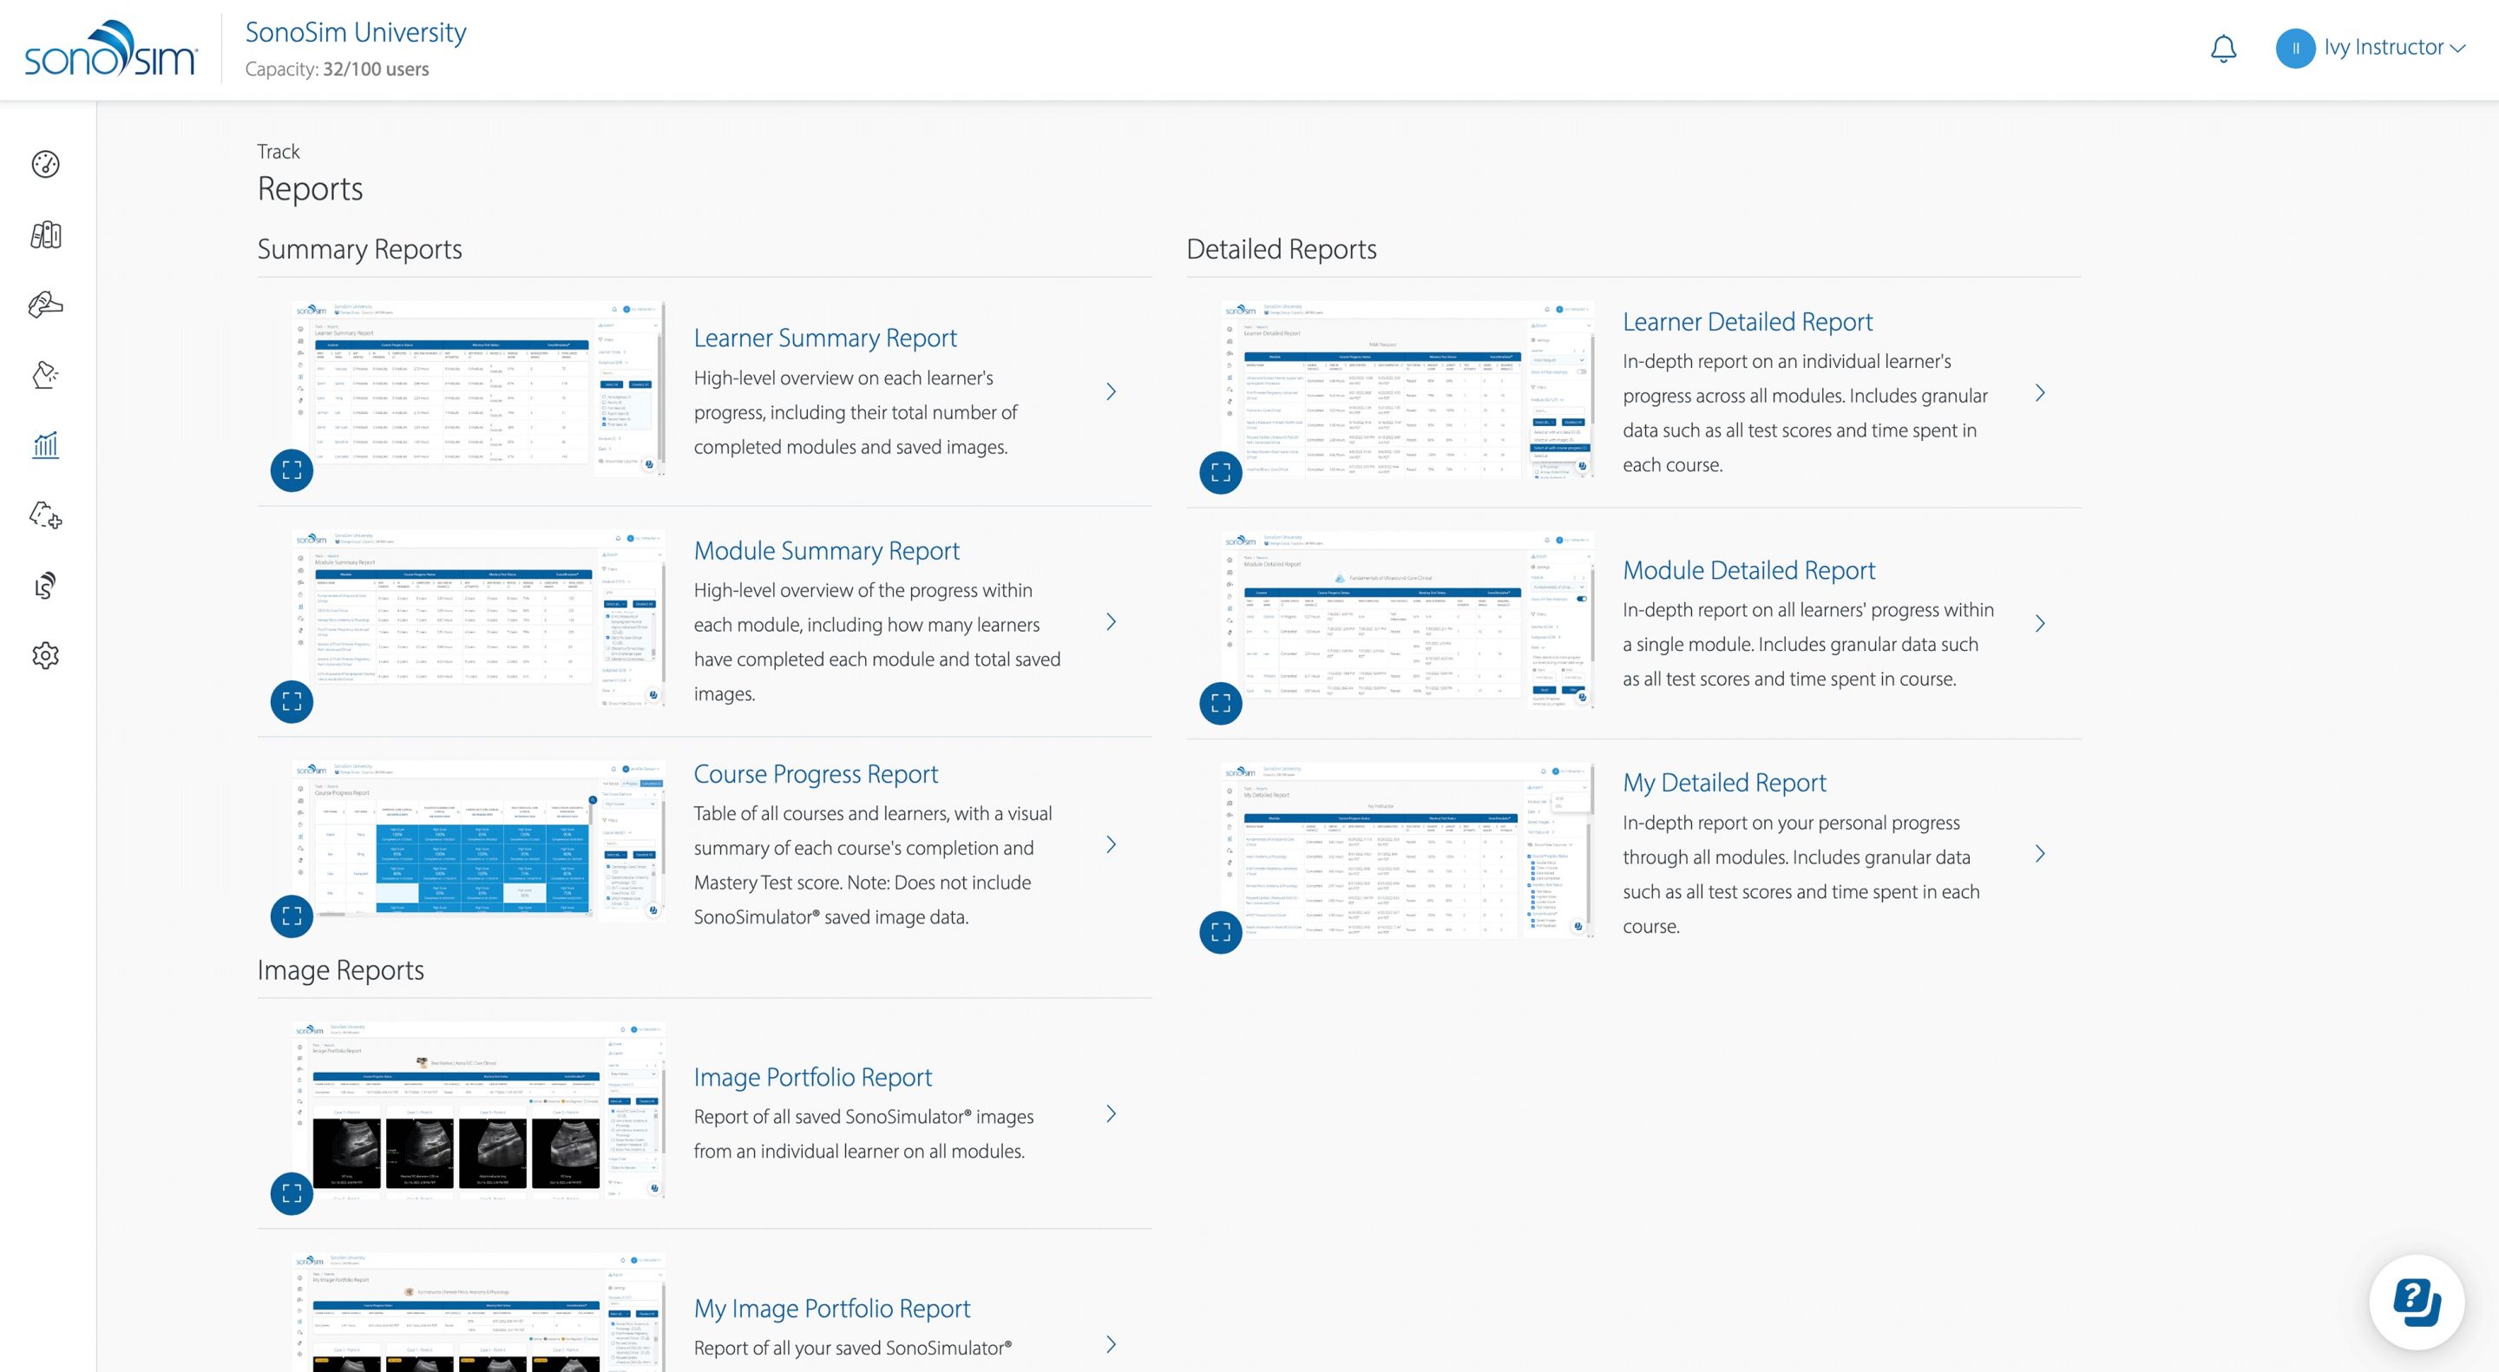Image resolution: width=2499 pixels, height=1372 pixels.
Task: Click the desk lamp sidebar icon
Action: (46, 375)
